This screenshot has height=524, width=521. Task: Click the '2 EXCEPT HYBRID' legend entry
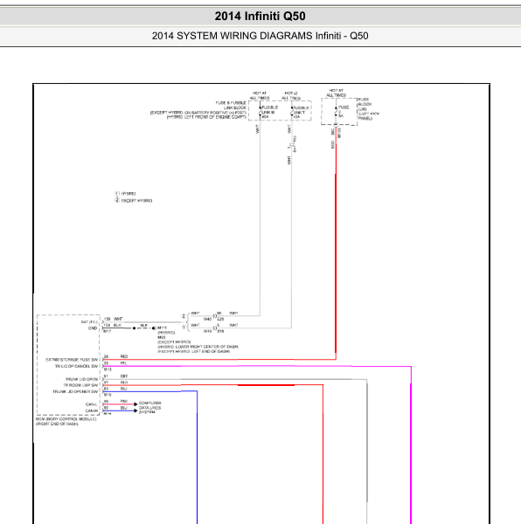pos(133,201)
